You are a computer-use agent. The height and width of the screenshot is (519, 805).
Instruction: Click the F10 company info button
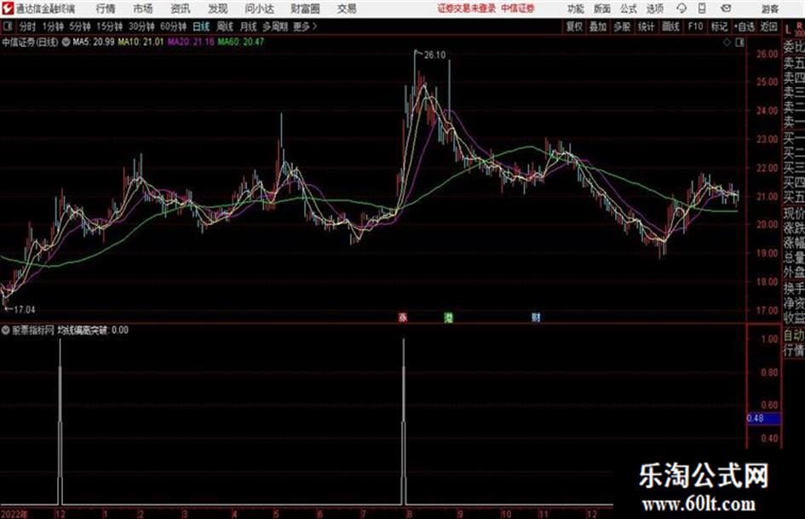(696, 26)
